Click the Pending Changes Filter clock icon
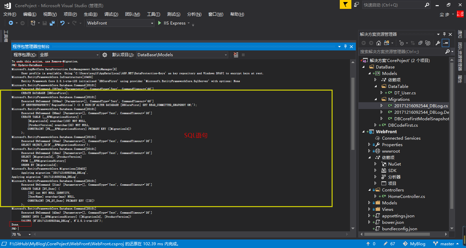Screen dimensions: 466x248 tap(401, 43)
